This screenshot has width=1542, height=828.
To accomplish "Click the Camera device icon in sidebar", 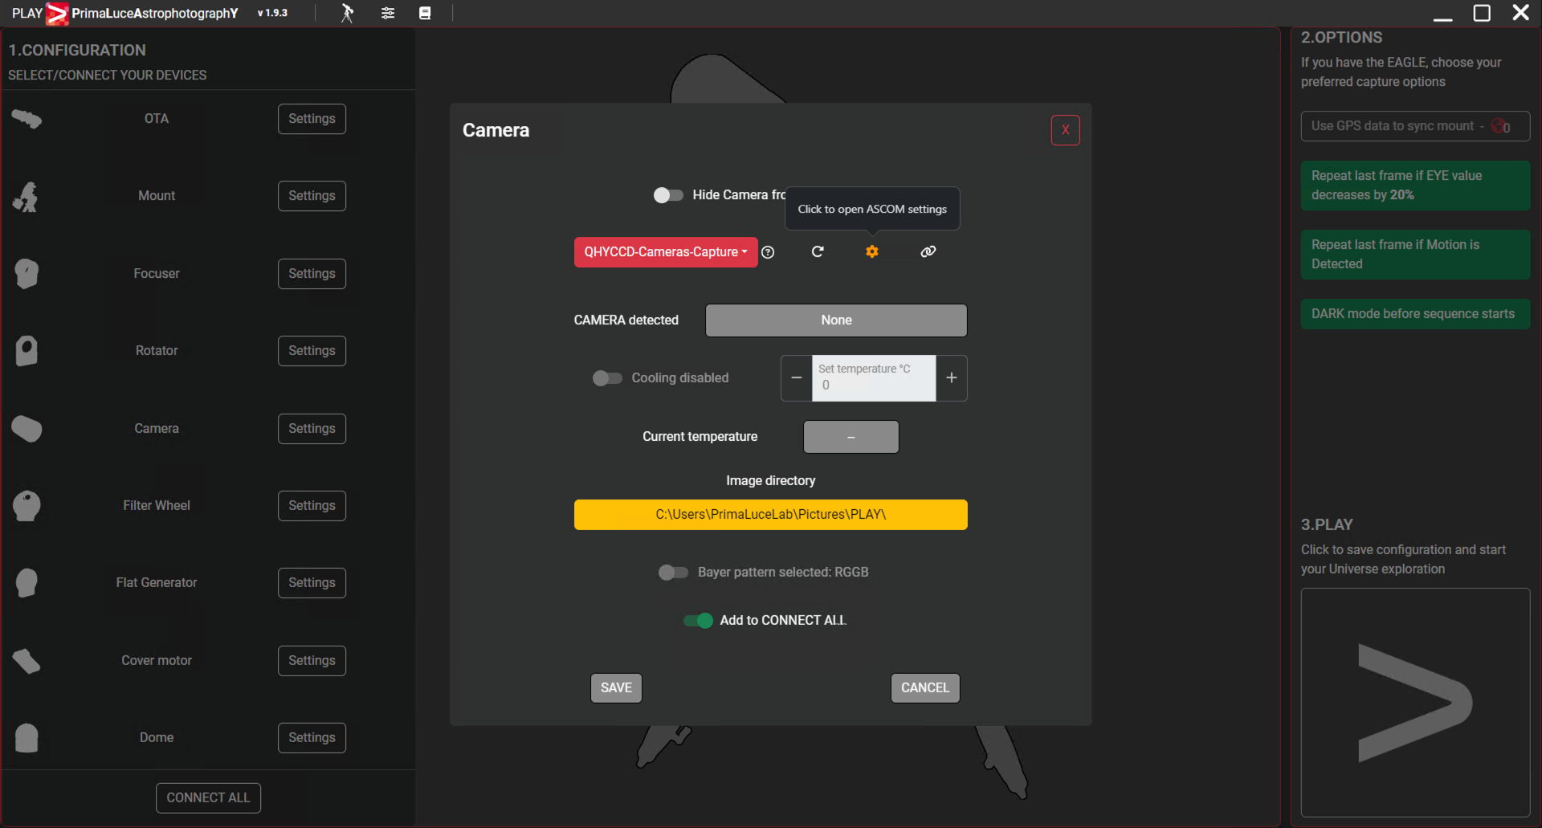I will click(27, 429).
